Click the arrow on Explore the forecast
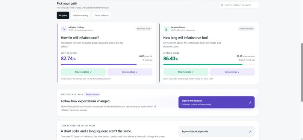303x140 pixels. 250,102
